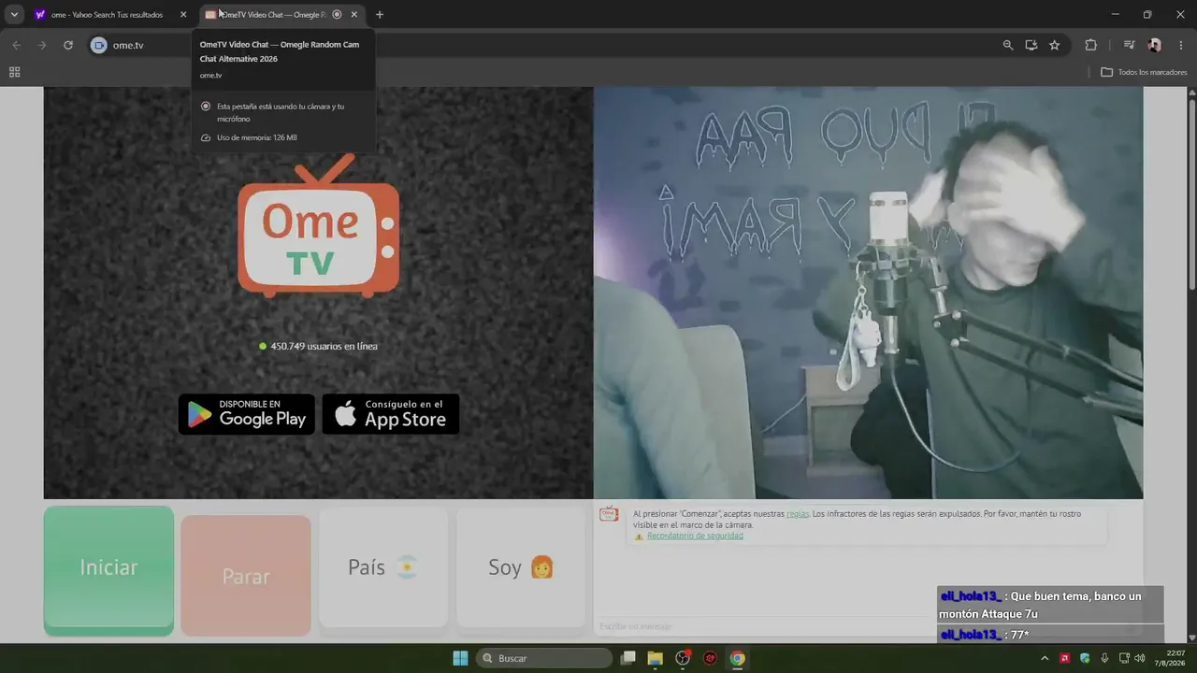Open the Chrome extensions puzzle icon
This screenshot has width=1197, height=673.
[x=1090, y=45]
